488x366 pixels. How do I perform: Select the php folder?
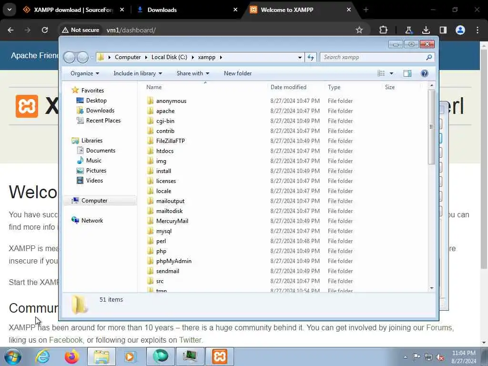161,251
